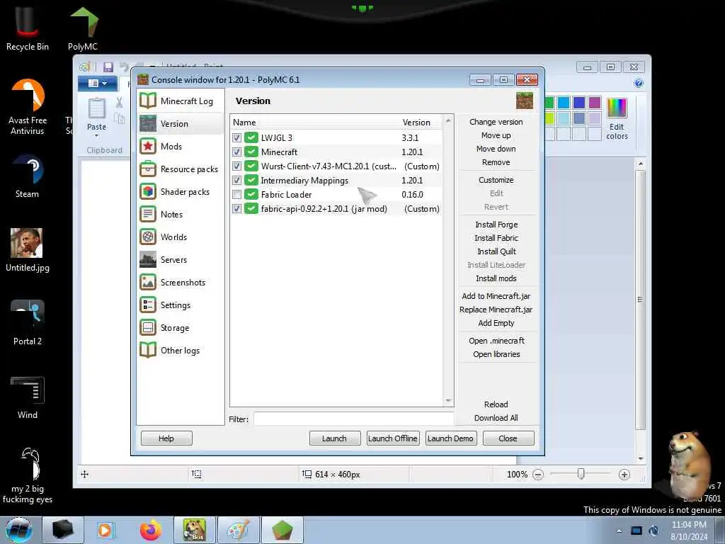
Task: Click Move up
Action: [496, 135]
